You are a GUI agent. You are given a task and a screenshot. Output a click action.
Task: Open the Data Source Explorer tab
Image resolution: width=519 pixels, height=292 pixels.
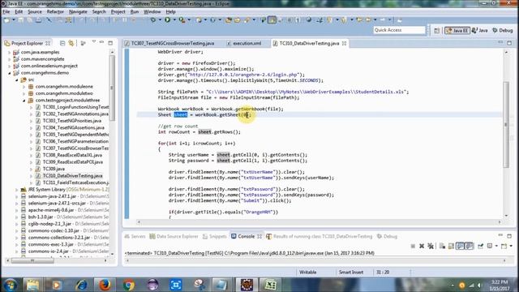coord(174,236)
